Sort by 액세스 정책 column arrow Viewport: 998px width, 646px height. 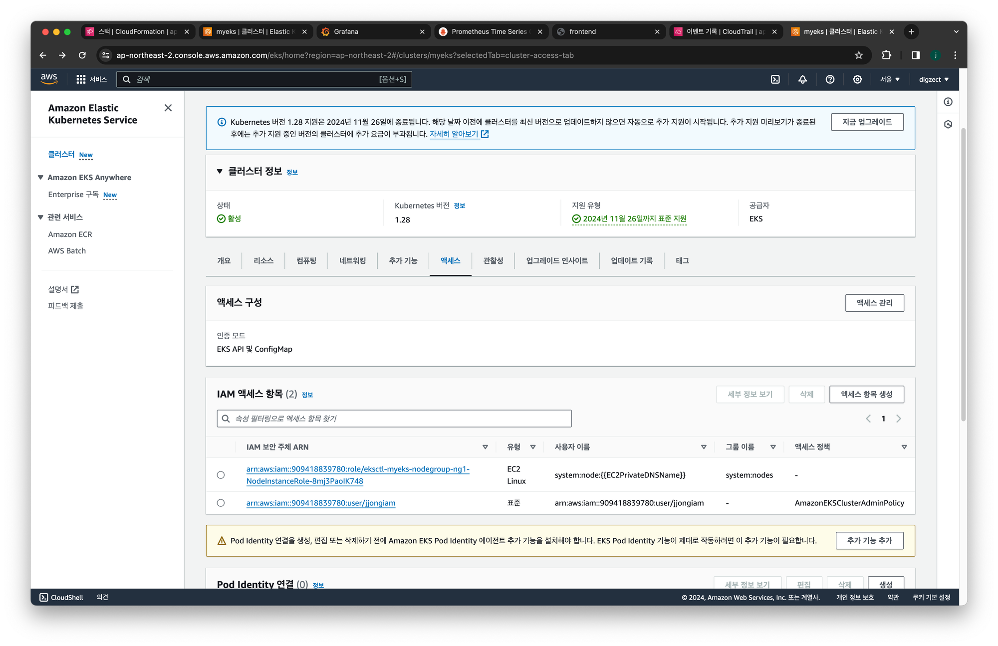tap(904, 447)
